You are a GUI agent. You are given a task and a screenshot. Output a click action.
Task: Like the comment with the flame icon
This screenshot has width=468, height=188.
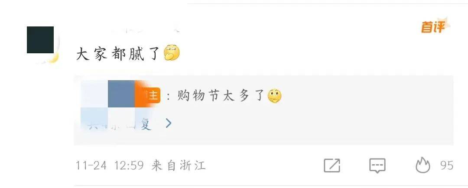click(423, 165)
